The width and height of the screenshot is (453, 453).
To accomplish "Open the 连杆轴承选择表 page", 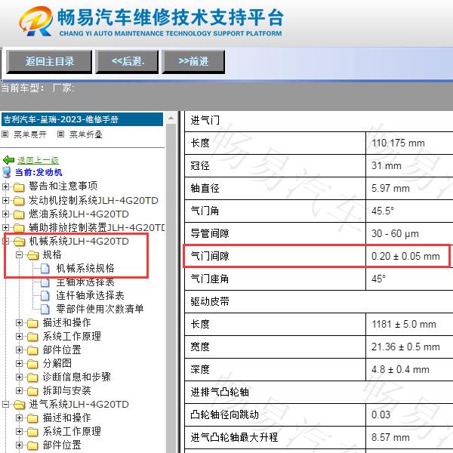I will [x=90, y=295].
